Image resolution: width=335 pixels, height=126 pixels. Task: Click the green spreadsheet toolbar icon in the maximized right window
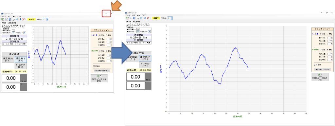tap(127, 18)
